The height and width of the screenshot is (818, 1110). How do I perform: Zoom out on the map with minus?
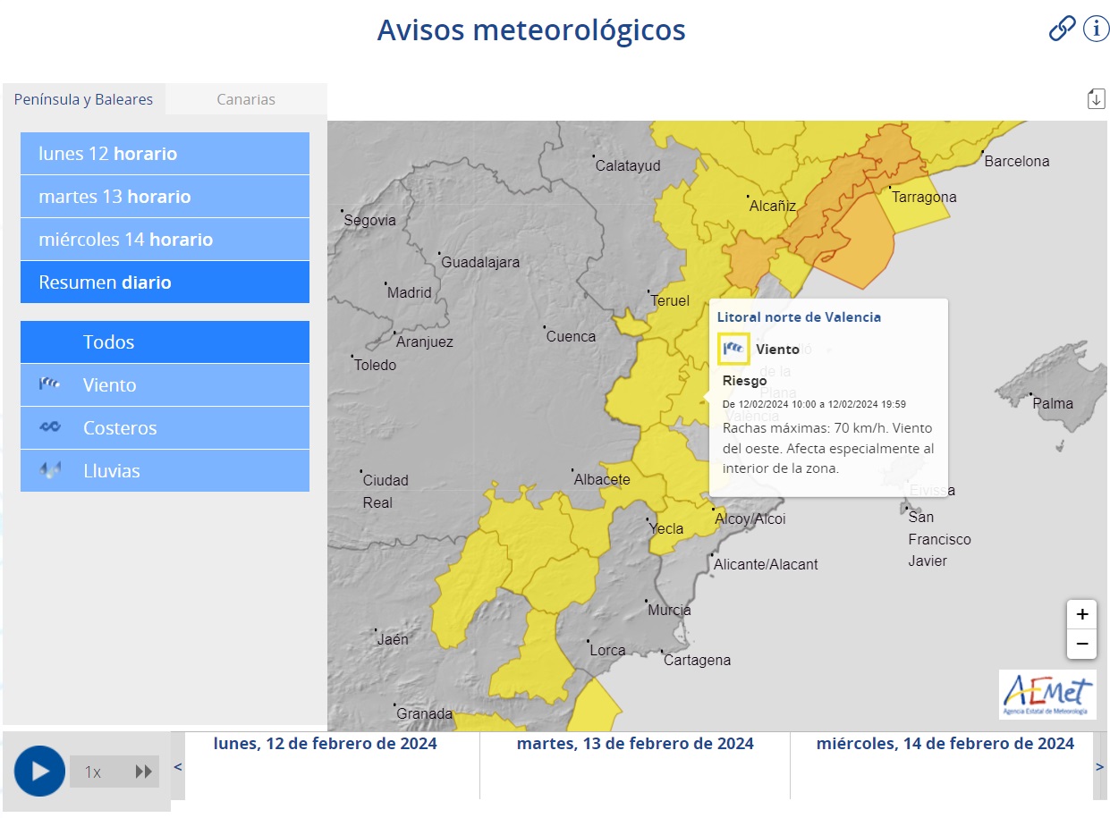pyautogui.click(x=1081, y=644)
